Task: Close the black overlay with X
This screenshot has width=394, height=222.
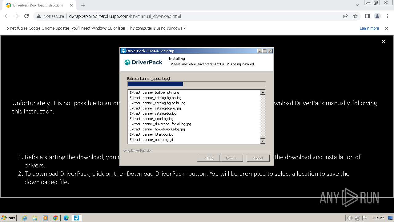Action: click(x=384, y=41)
